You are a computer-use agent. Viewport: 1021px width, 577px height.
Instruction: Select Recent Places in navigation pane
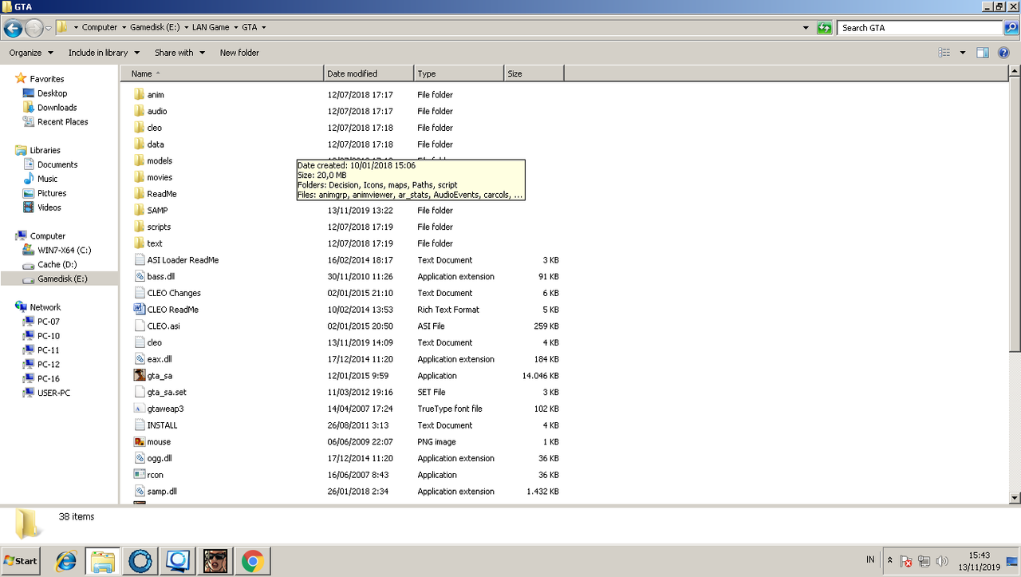tap(62, 122)
